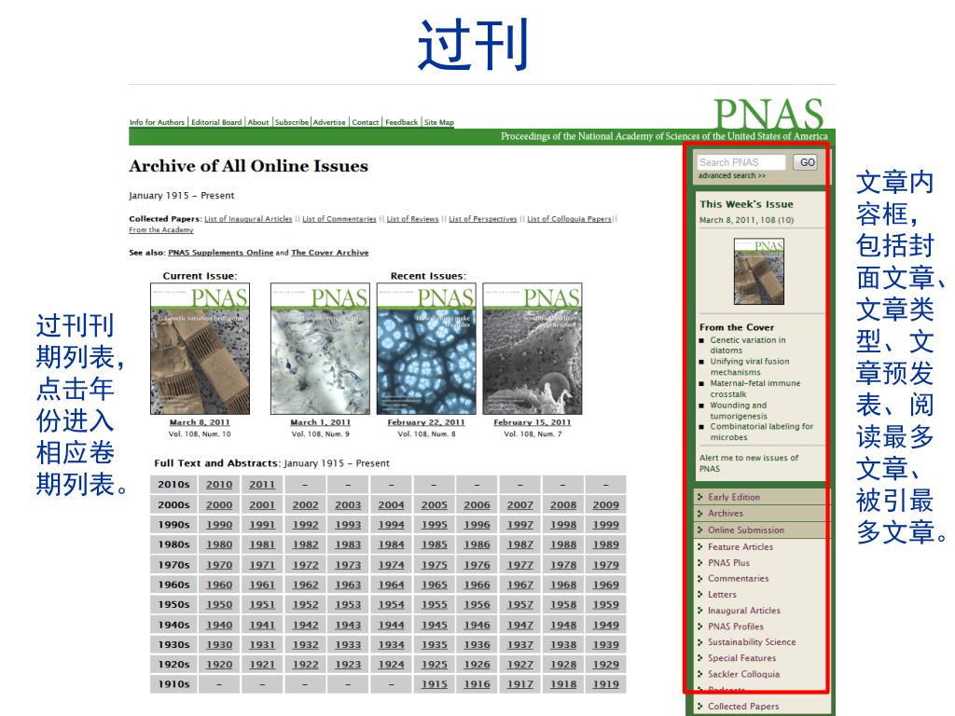This screenshot has height=716, width=955.
Task: Open The Cover Archive
Action: (329, 253)
